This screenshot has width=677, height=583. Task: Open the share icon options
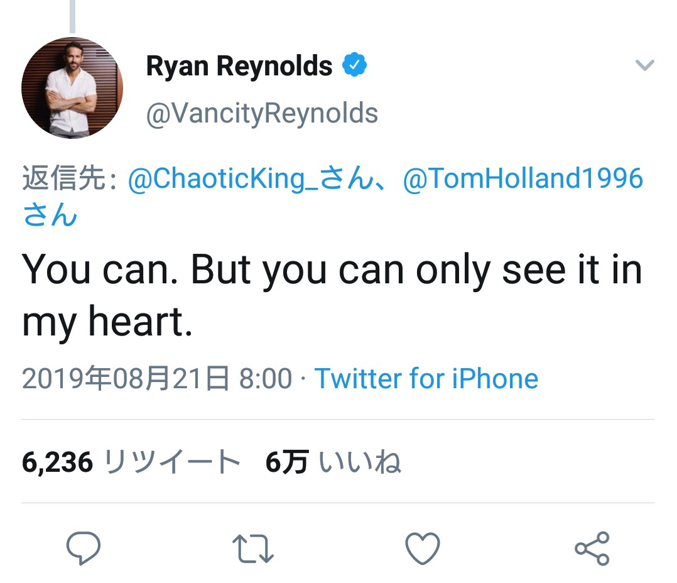point(592,548)
